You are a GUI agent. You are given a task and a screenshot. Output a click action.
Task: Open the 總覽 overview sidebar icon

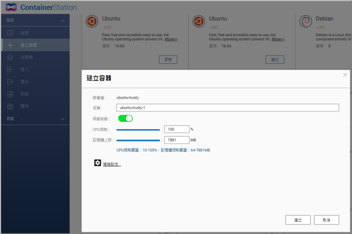tap(10, 33)
